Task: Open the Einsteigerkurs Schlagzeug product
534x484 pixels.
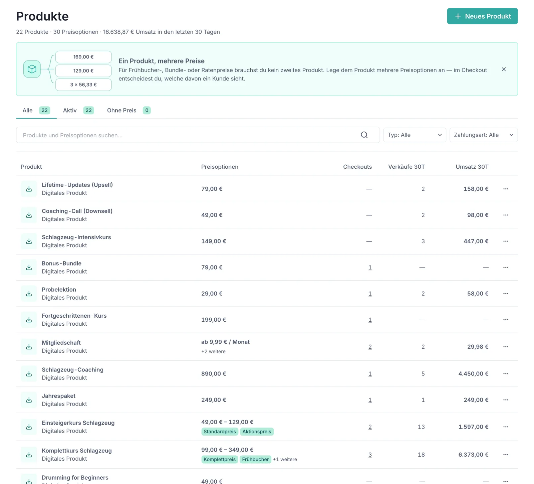Action: (78, 423)
